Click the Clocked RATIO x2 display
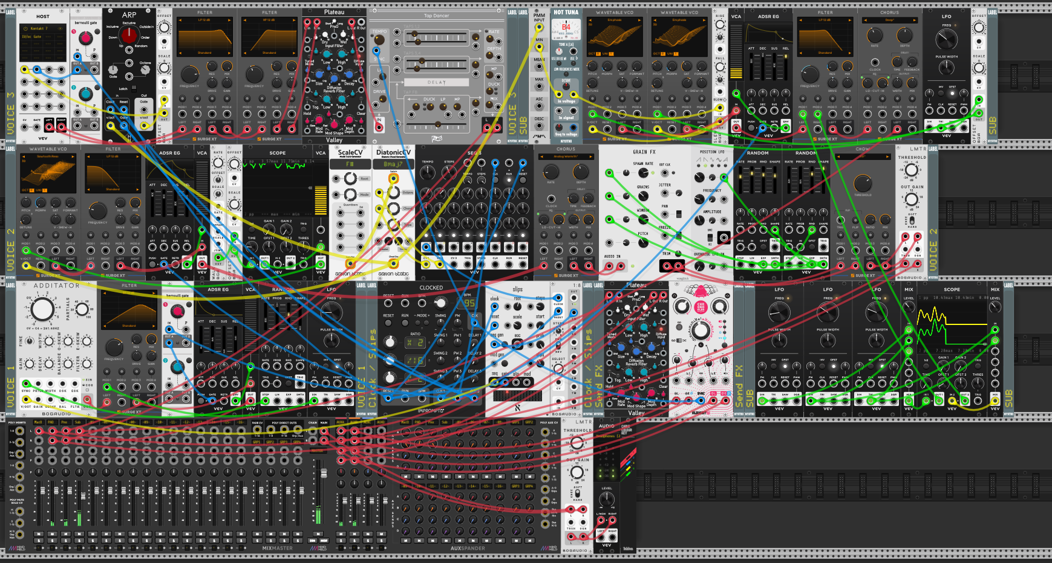Image resolution: width=1052 pixels, height=563 pixels. 415,343
